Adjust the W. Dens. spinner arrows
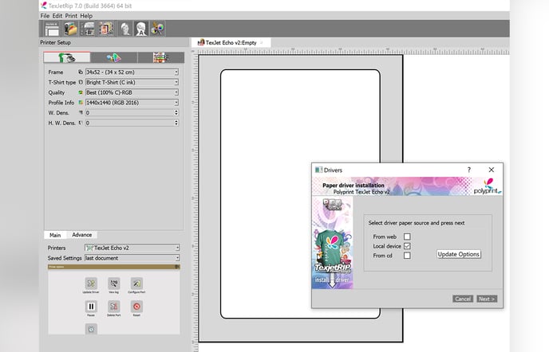 [176, 112]
